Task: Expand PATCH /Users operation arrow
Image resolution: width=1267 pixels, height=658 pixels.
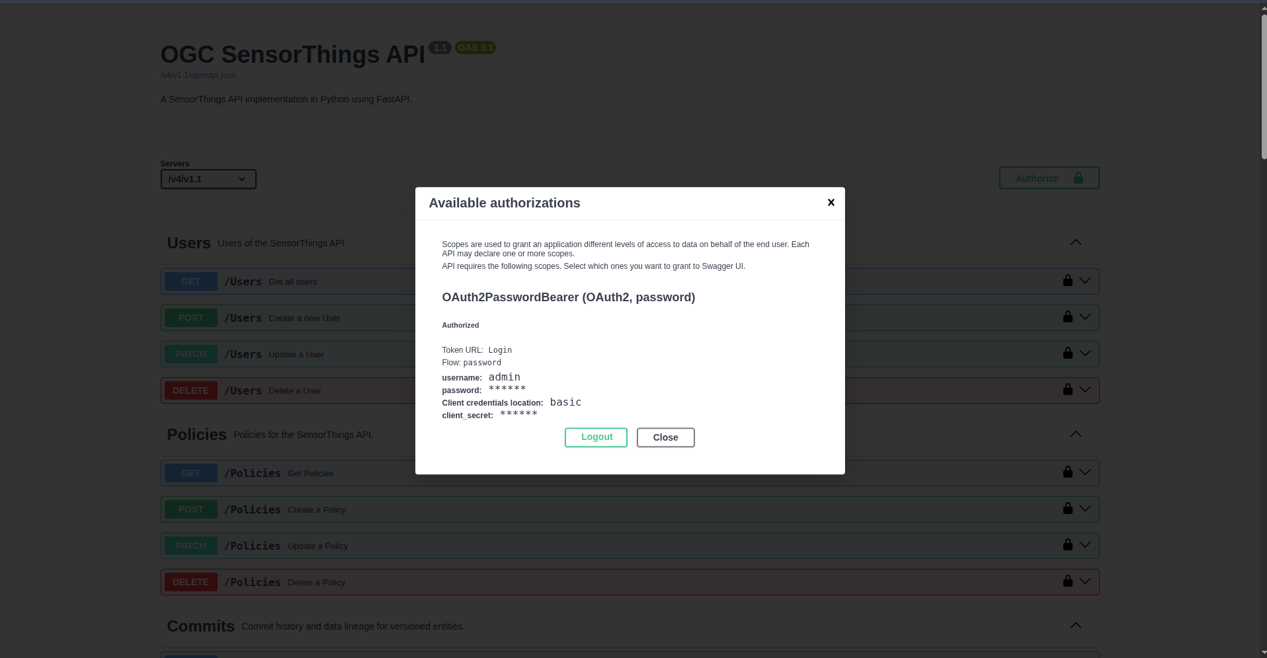Action: [1085, 353]
